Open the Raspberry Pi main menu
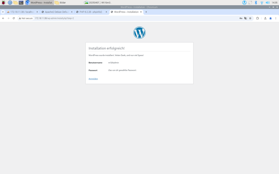This screenshot has height=174, width=279. (x=3, y=3)
